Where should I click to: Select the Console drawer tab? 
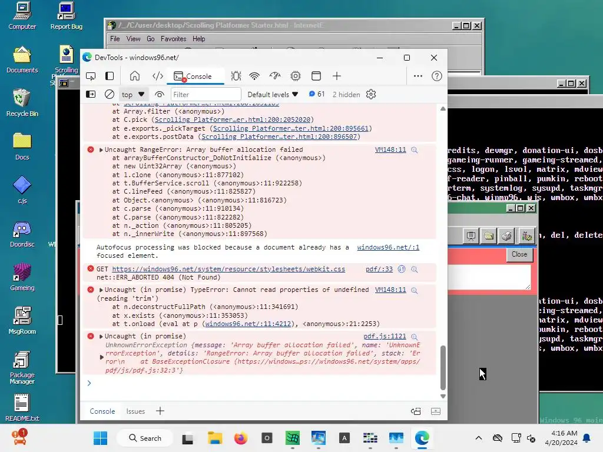[x=102, y=411]
